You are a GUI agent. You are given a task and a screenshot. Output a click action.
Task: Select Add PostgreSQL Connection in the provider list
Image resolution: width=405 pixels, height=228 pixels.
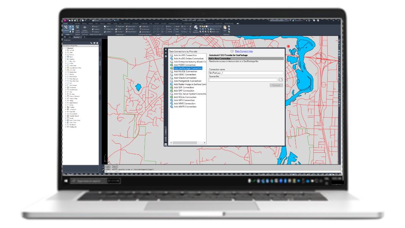coord(188,81)
